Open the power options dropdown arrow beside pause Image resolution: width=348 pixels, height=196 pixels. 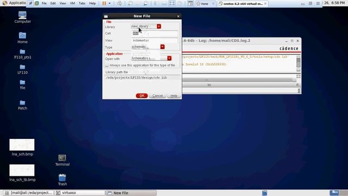[110, 3]
